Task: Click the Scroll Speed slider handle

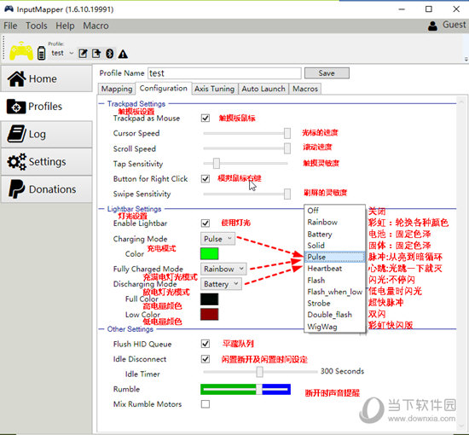Action: coord(287,148)
